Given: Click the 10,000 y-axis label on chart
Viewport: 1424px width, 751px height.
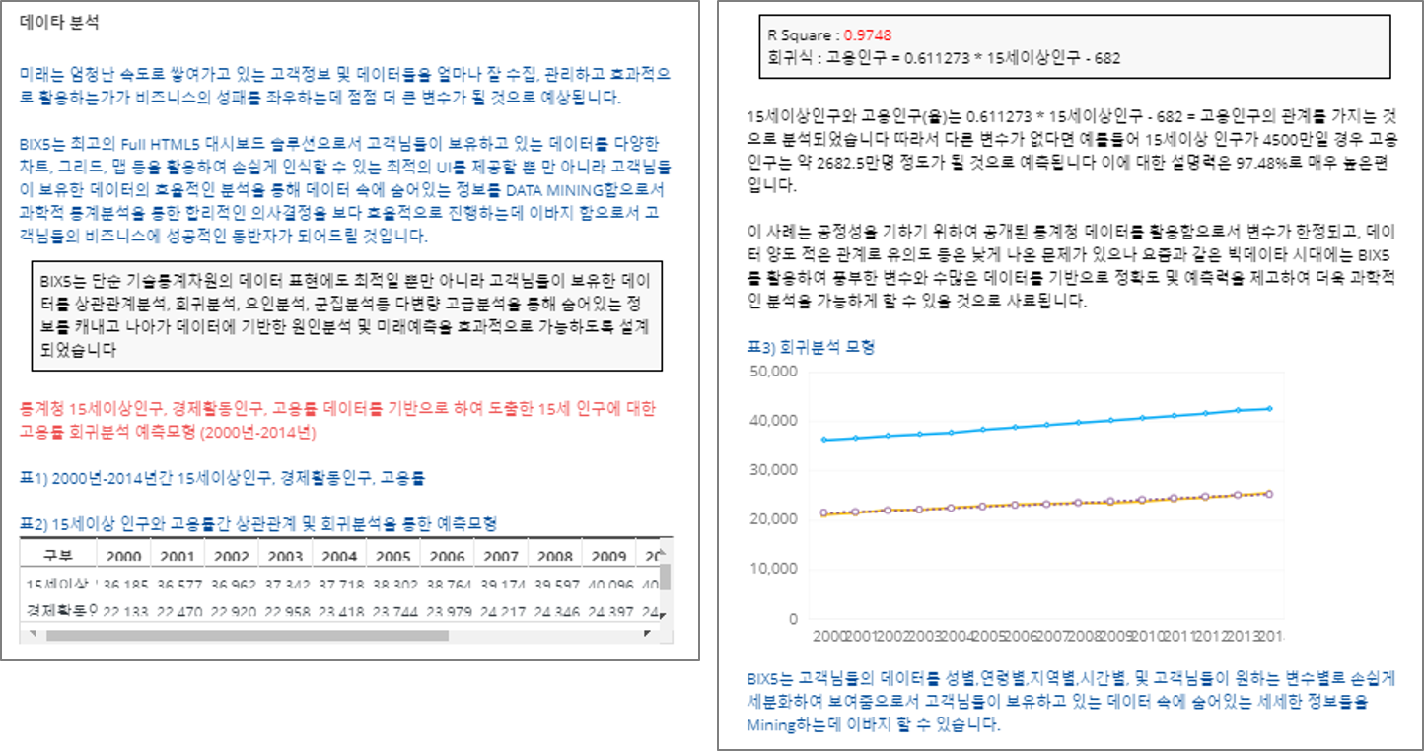Looking at the screenshot, I should pyautogui.click(x=774, y=570).
